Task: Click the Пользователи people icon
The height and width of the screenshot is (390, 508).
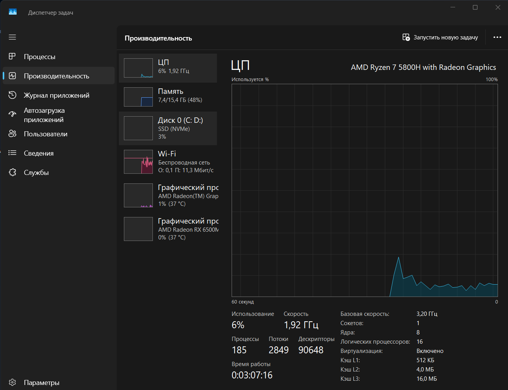Action: (x=12, y=134)
